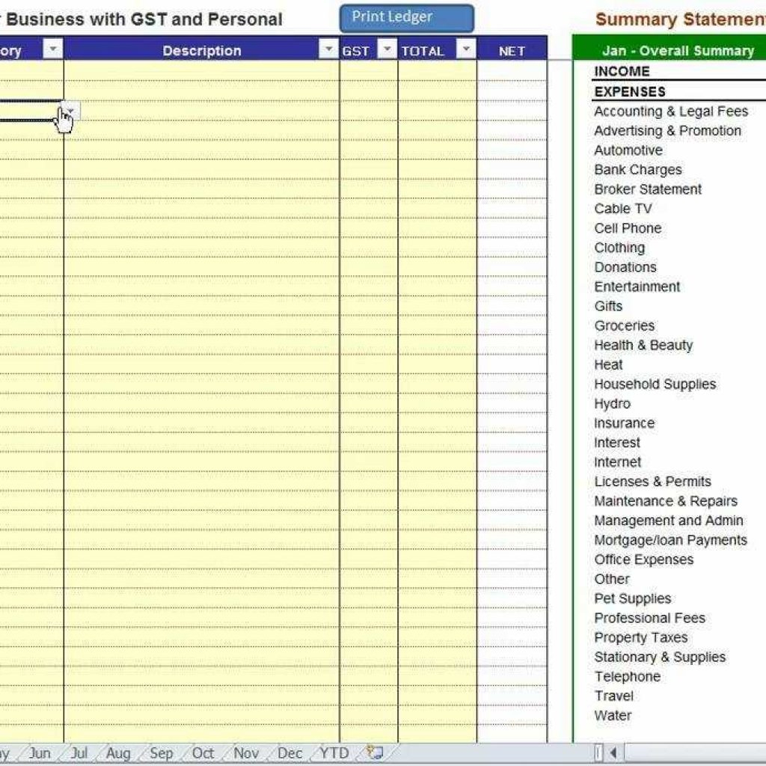Select the EXPENSES summary heading

point(630,91)
